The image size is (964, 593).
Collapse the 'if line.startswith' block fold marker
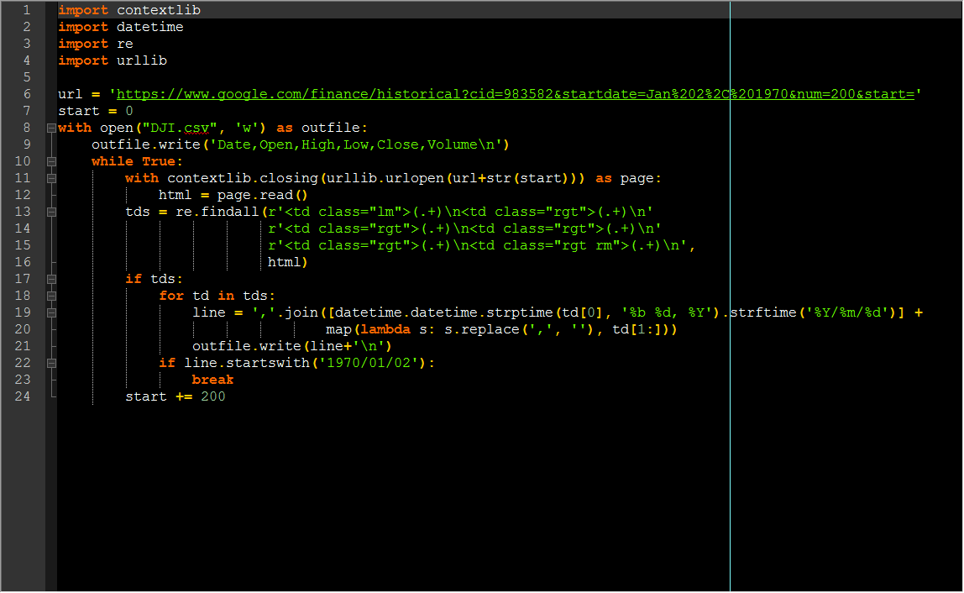coord(52,363)
